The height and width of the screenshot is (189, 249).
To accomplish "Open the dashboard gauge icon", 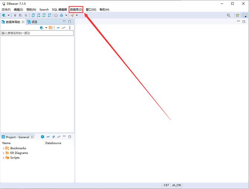I will tap(56, 15).
